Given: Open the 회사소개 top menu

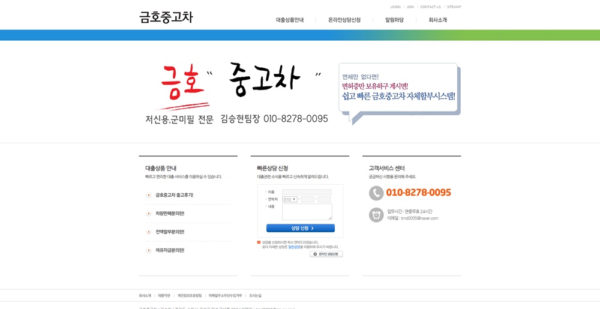Looking at the screenshot, I should [x=438, y=20].
